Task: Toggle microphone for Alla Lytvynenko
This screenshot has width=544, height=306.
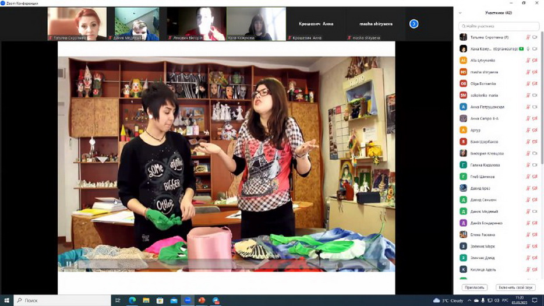Action: coord(528,60)
